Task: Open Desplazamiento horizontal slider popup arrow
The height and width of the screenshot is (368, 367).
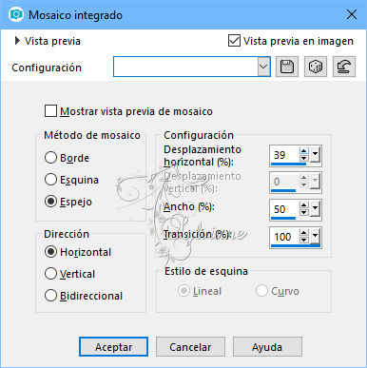Action: (316, 155)
